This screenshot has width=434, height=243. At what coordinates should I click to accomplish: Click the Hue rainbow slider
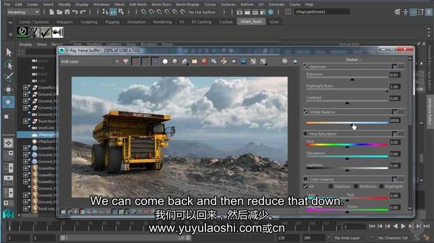coord(347,144)
